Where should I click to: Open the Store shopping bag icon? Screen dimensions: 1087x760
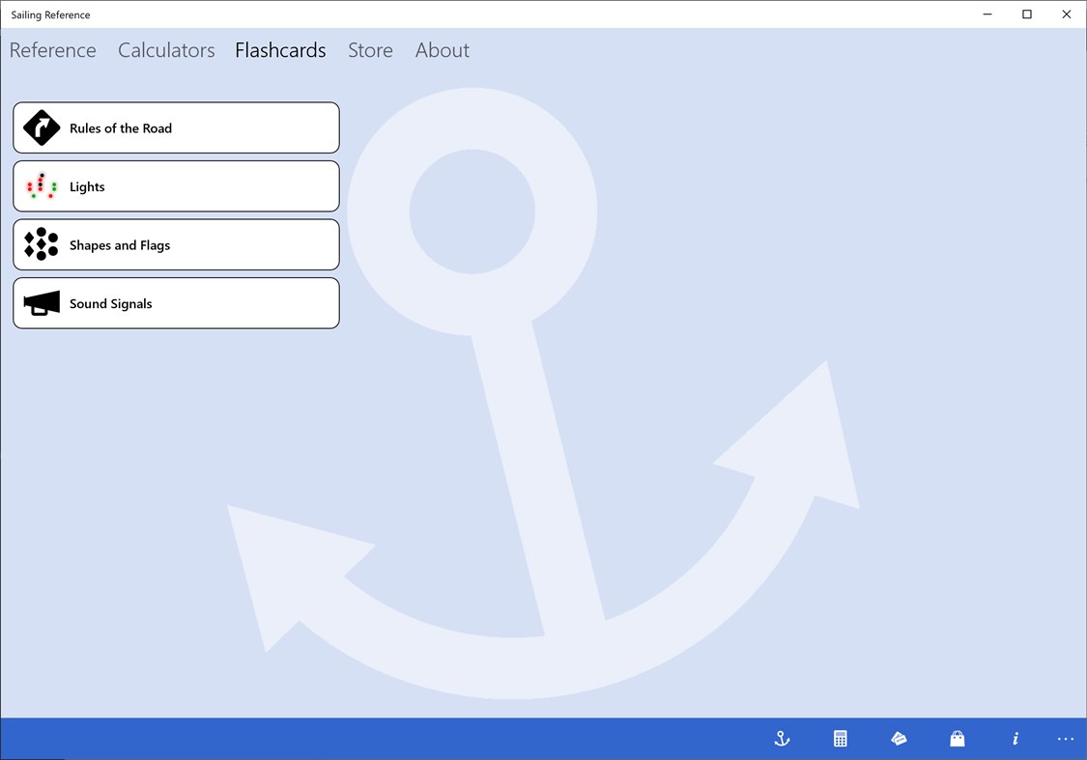(957, 738)
